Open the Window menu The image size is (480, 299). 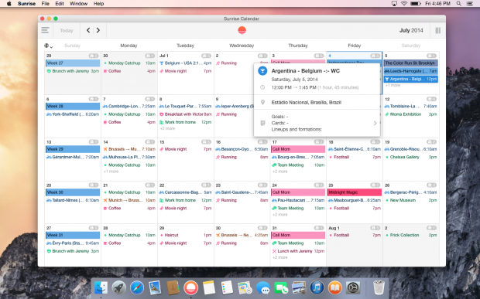[79, 4]
